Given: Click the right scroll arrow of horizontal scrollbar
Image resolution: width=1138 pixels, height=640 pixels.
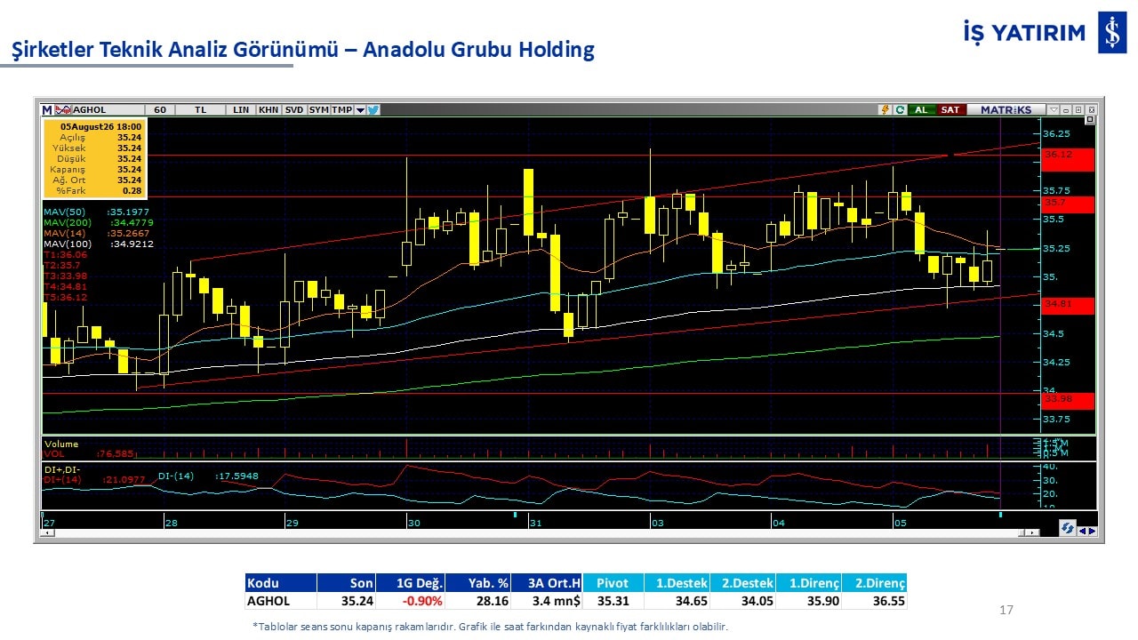Looking at the screenshot, I should [1032, 532].
